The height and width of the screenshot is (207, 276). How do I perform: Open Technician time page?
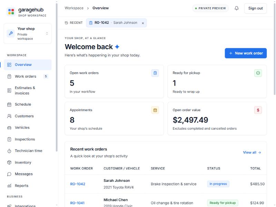coord(28,151)
